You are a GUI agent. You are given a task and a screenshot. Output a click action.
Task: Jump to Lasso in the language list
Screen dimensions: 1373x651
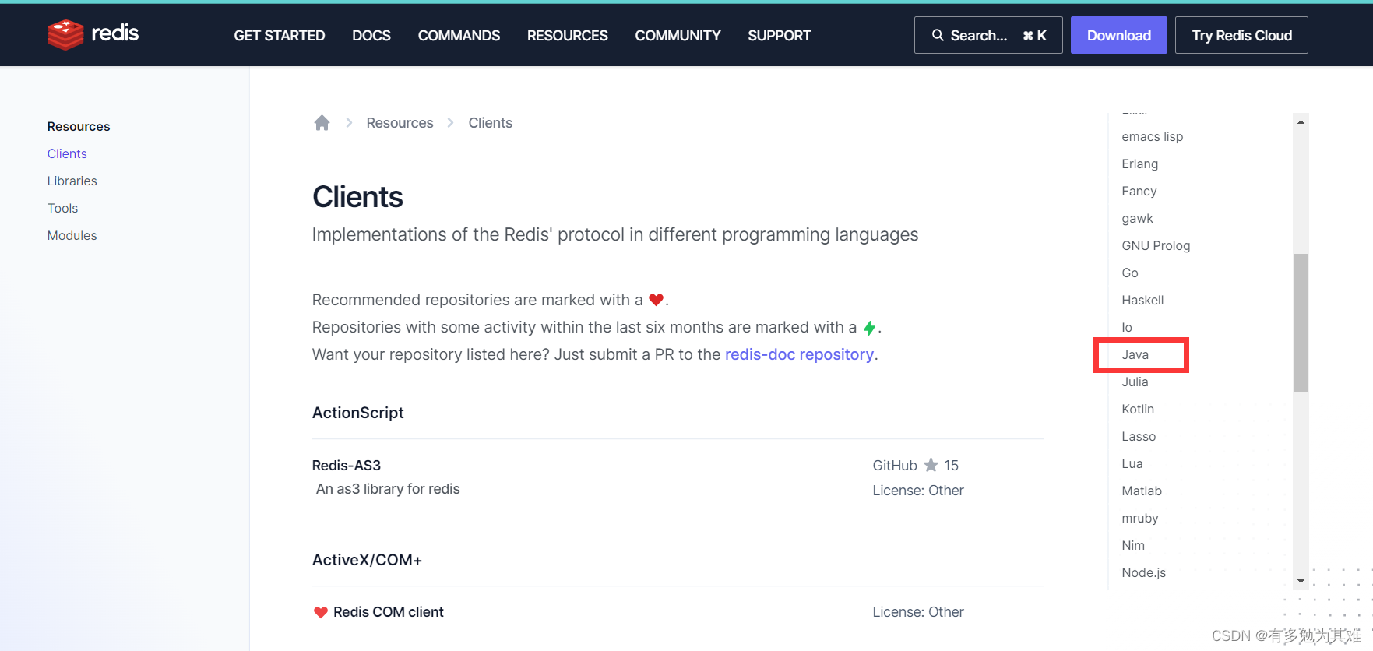[1139, 436]
